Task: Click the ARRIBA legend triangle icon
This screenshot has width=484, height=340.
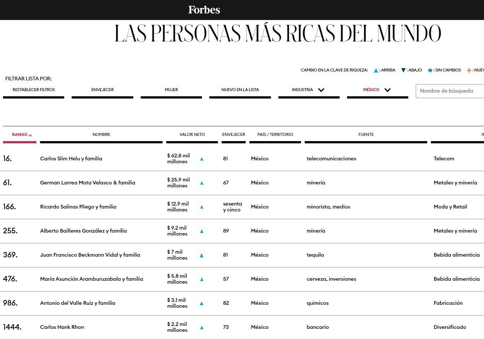Action: coord(376,70)
